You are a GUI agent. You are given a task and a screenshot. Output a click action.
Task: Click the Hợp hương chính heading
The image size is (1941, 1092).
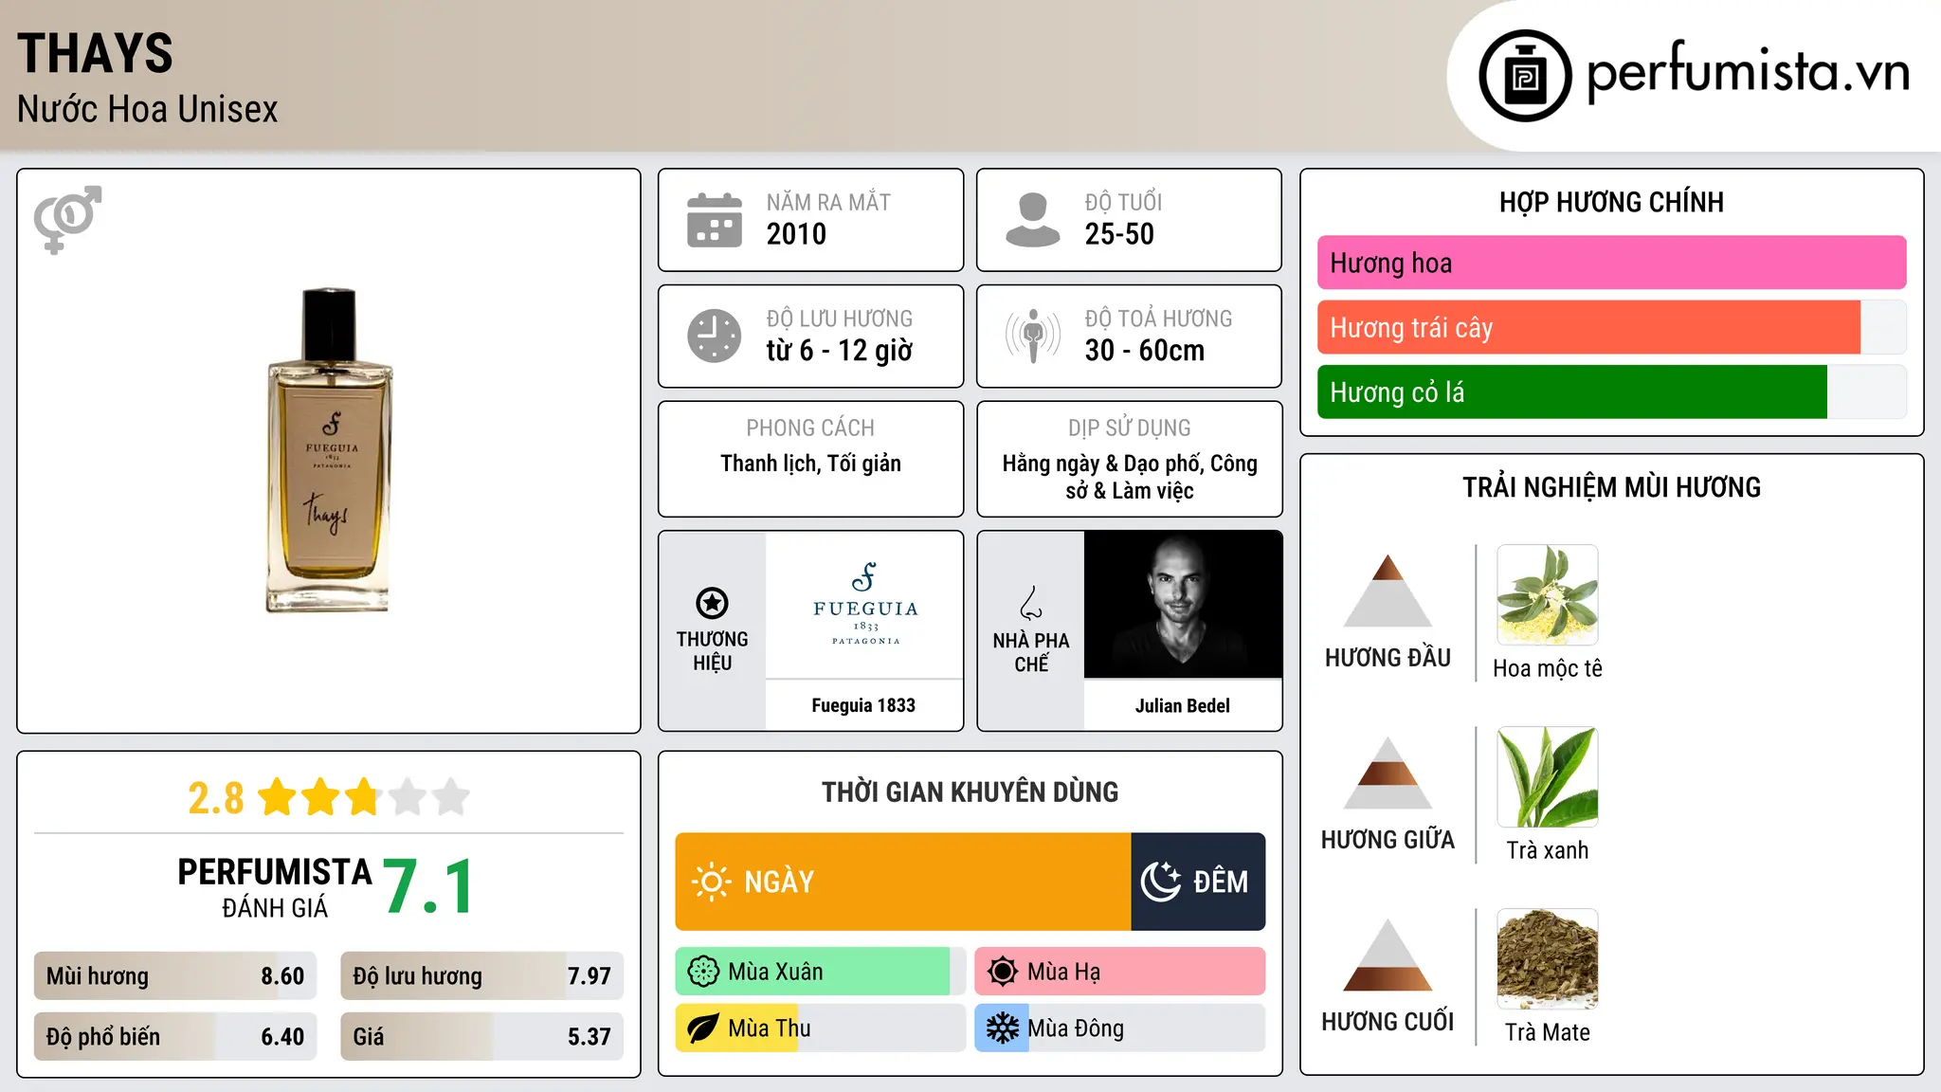pos(1611,202)
